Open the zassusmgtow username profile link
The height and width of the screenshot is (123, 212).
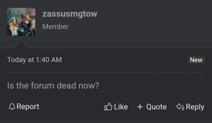pyautogui.click(x=70, y=14)
